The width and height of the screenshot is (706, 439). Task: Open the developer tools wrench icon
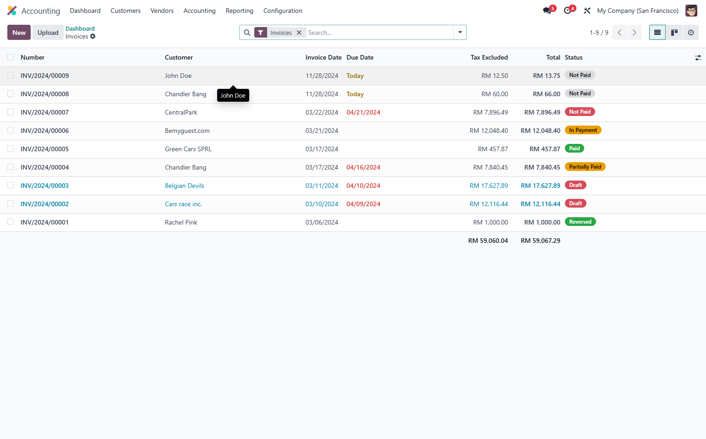[x=587, y=11]
